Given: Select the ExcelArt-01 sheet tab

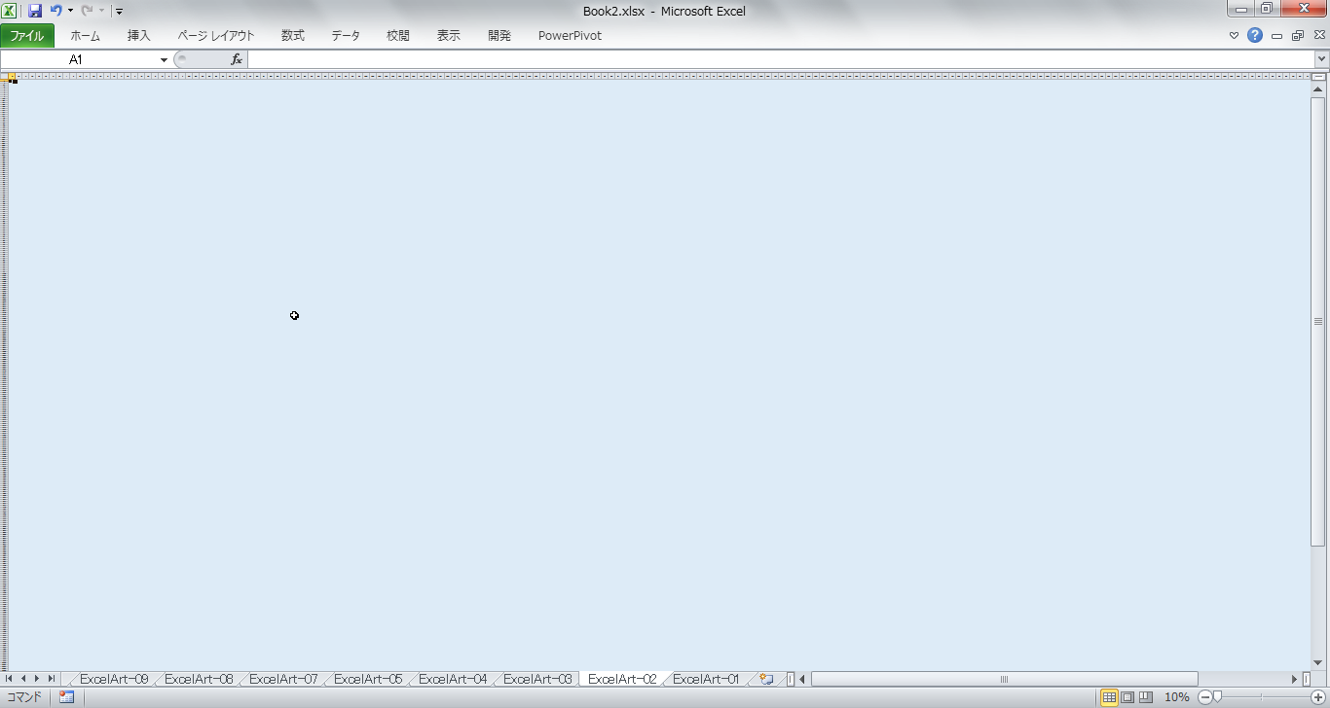Looking at the screenshot, I should tap(707, 679).
